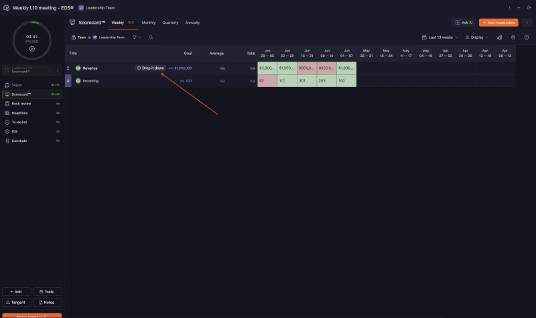Click the Incoming row pin handle
The height and width of the screenshot is (318, 536).
[68, 80]
